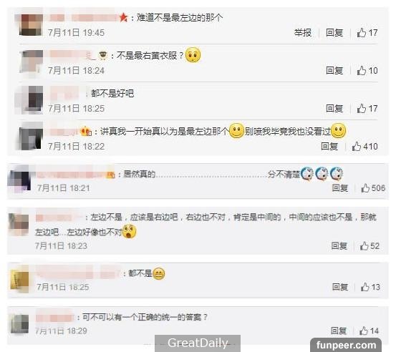Open the first commenter's avatar

pyautogui.click(x=31, y=24)
